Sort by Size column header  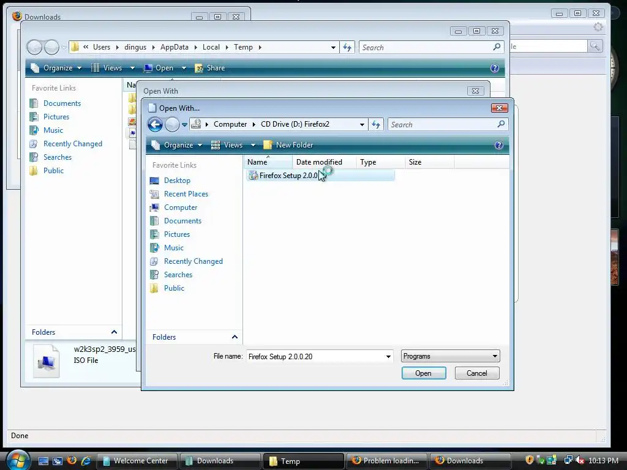coord(429,162)
